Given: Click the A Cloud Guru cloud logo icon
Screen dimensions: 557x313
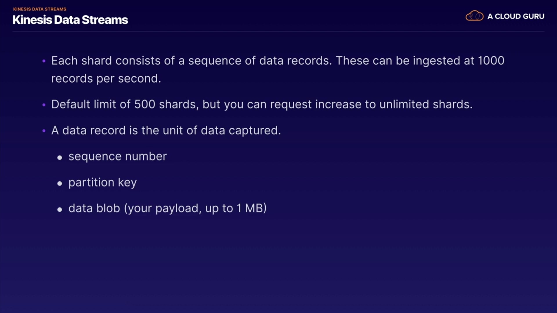Looking at the screenshot, I should [x=474, y=16].
